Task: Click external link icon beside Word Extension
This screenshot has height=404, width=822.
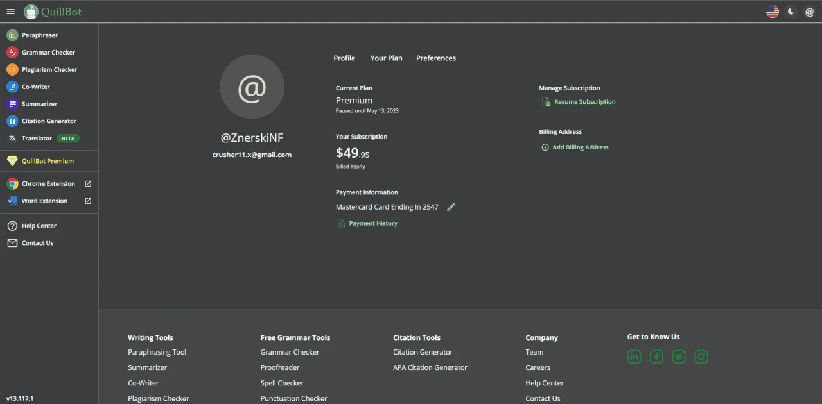Action: click(x=88, y=201)
